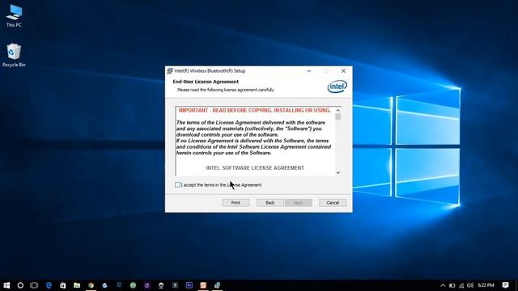The width and height of the screenshot is (518, 291).
Task: Open the purple app icon on taskbar
Action: (x=147, y=285)
